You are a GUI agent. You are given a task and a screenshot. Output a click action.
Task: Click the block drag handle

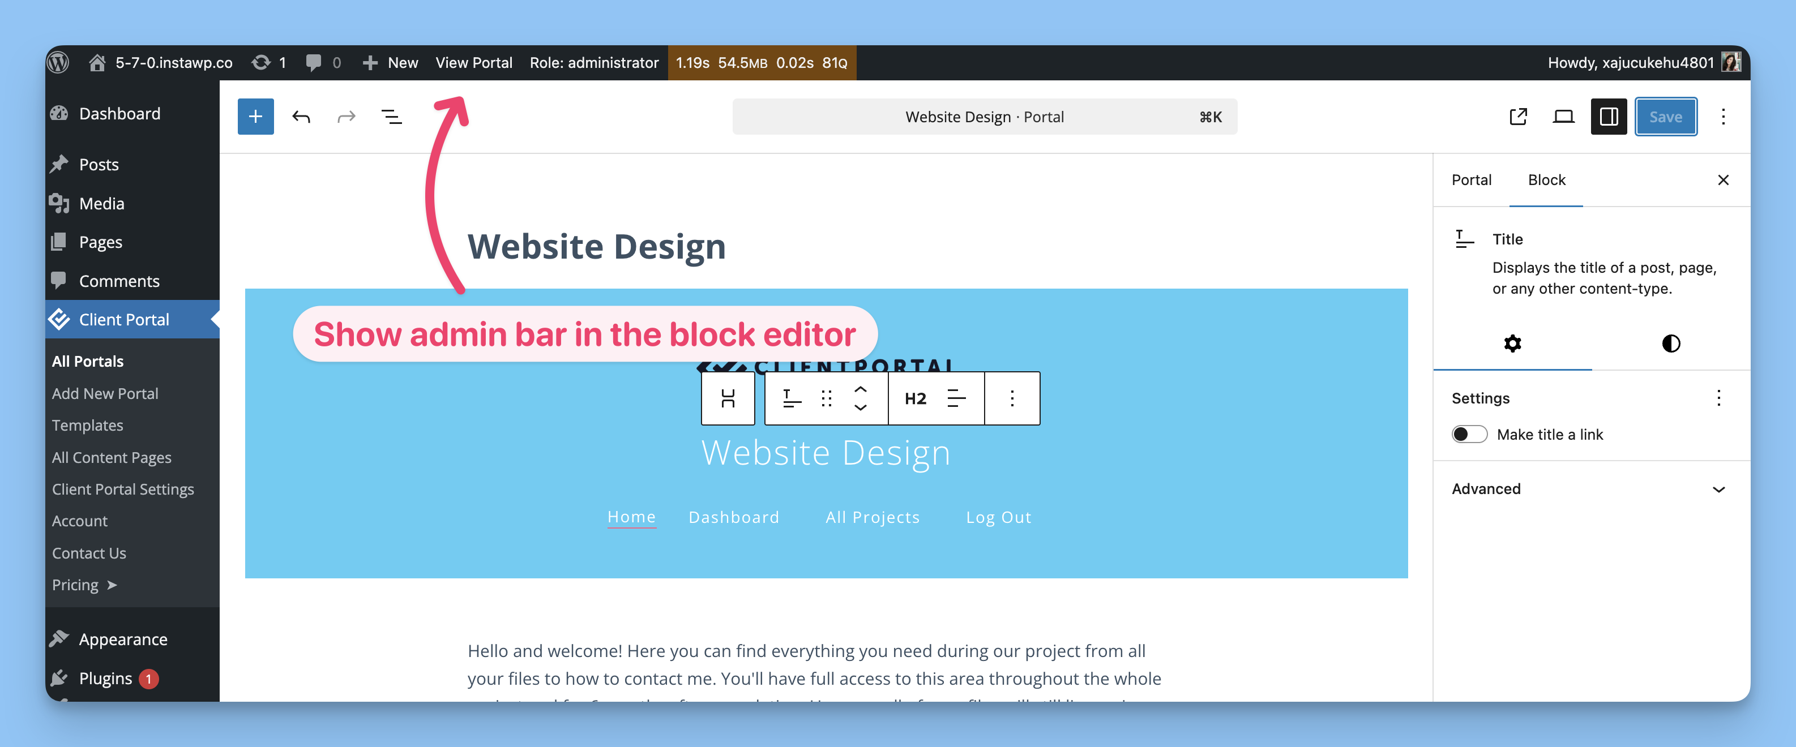pyautogui.click(x=826, y=398)
